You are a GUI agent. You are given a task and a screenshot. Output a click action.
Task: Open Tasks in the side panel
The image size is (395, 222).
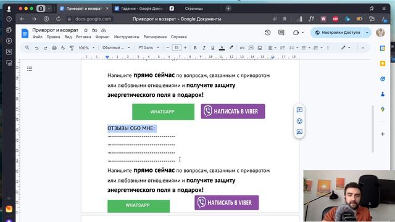[383, 79]
